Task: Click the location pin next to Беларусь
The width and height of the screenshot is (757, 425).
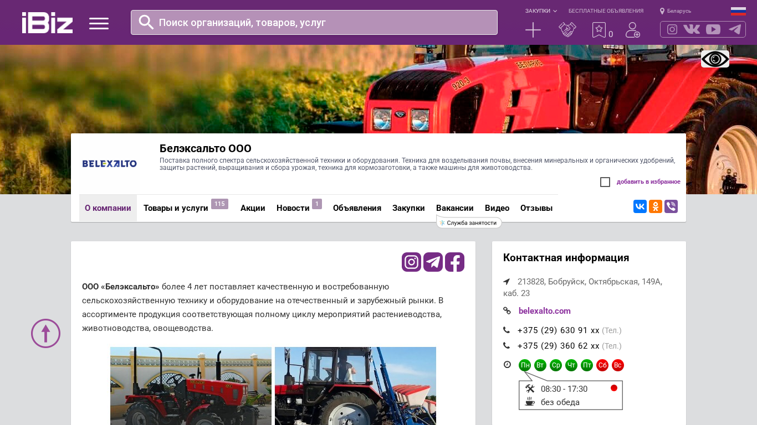Action: click(x=662, y=11)
